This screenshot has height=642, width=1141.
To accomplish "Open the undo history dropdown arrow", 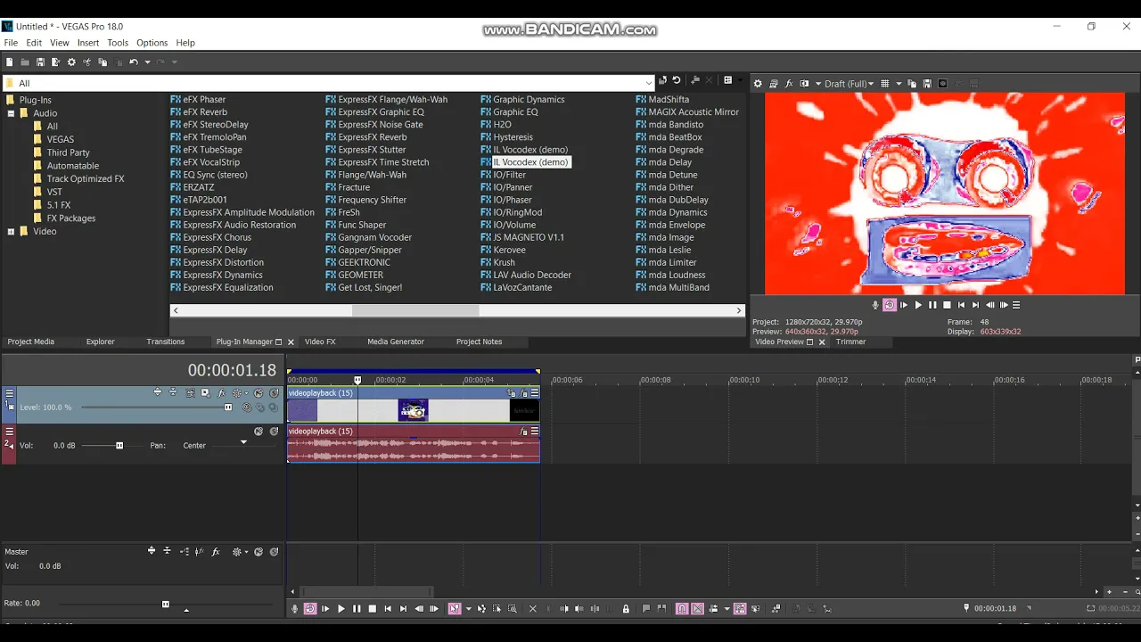I will pos(146,62).
